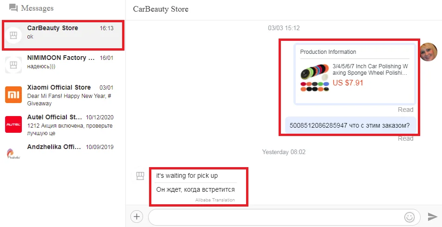Open the Autel Official Store conversation
The width and height of the screenshot is (442, 227).
[x=63, y=125]
